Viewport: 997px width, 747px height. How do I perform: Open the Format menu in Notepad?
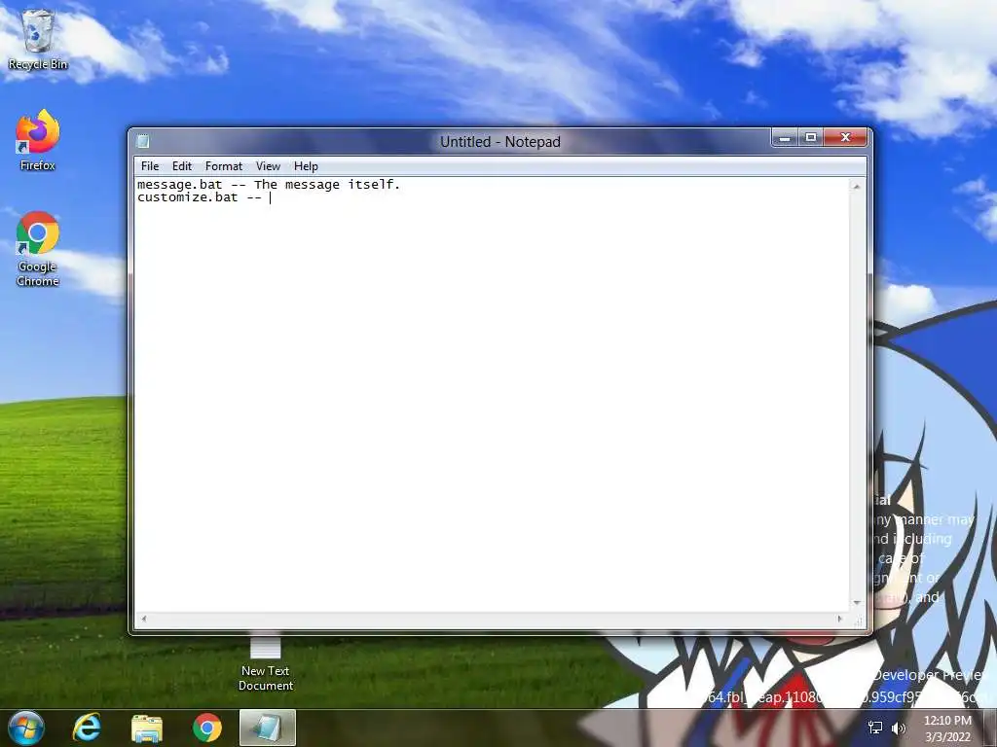coord(224,165)
